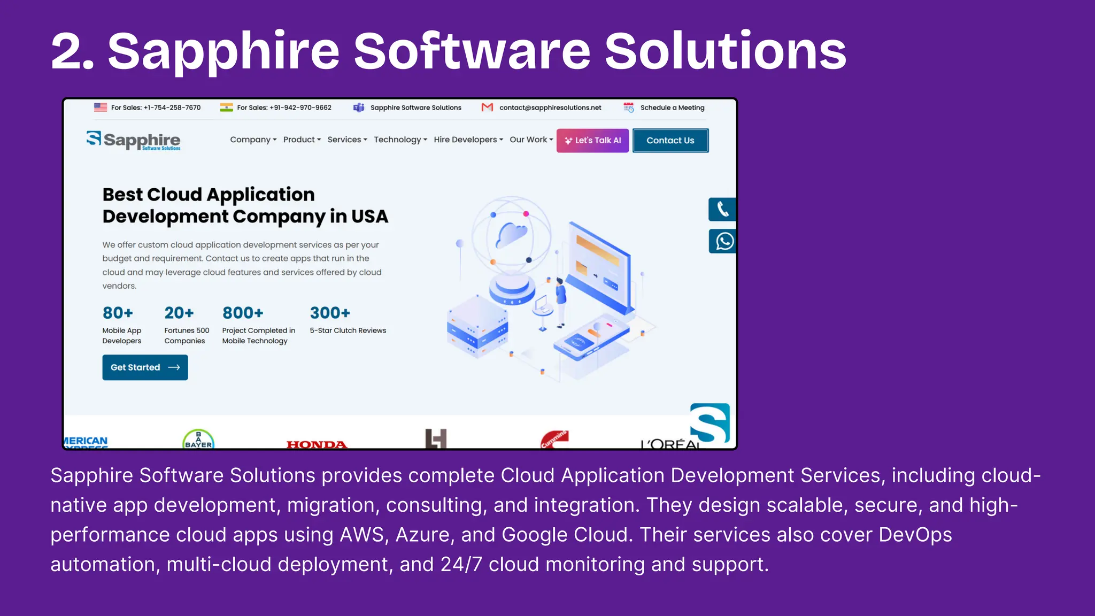The image size is (1095, 616).
Task: Click the Schedule a Meeting link
Action: [x=673, y=107]
